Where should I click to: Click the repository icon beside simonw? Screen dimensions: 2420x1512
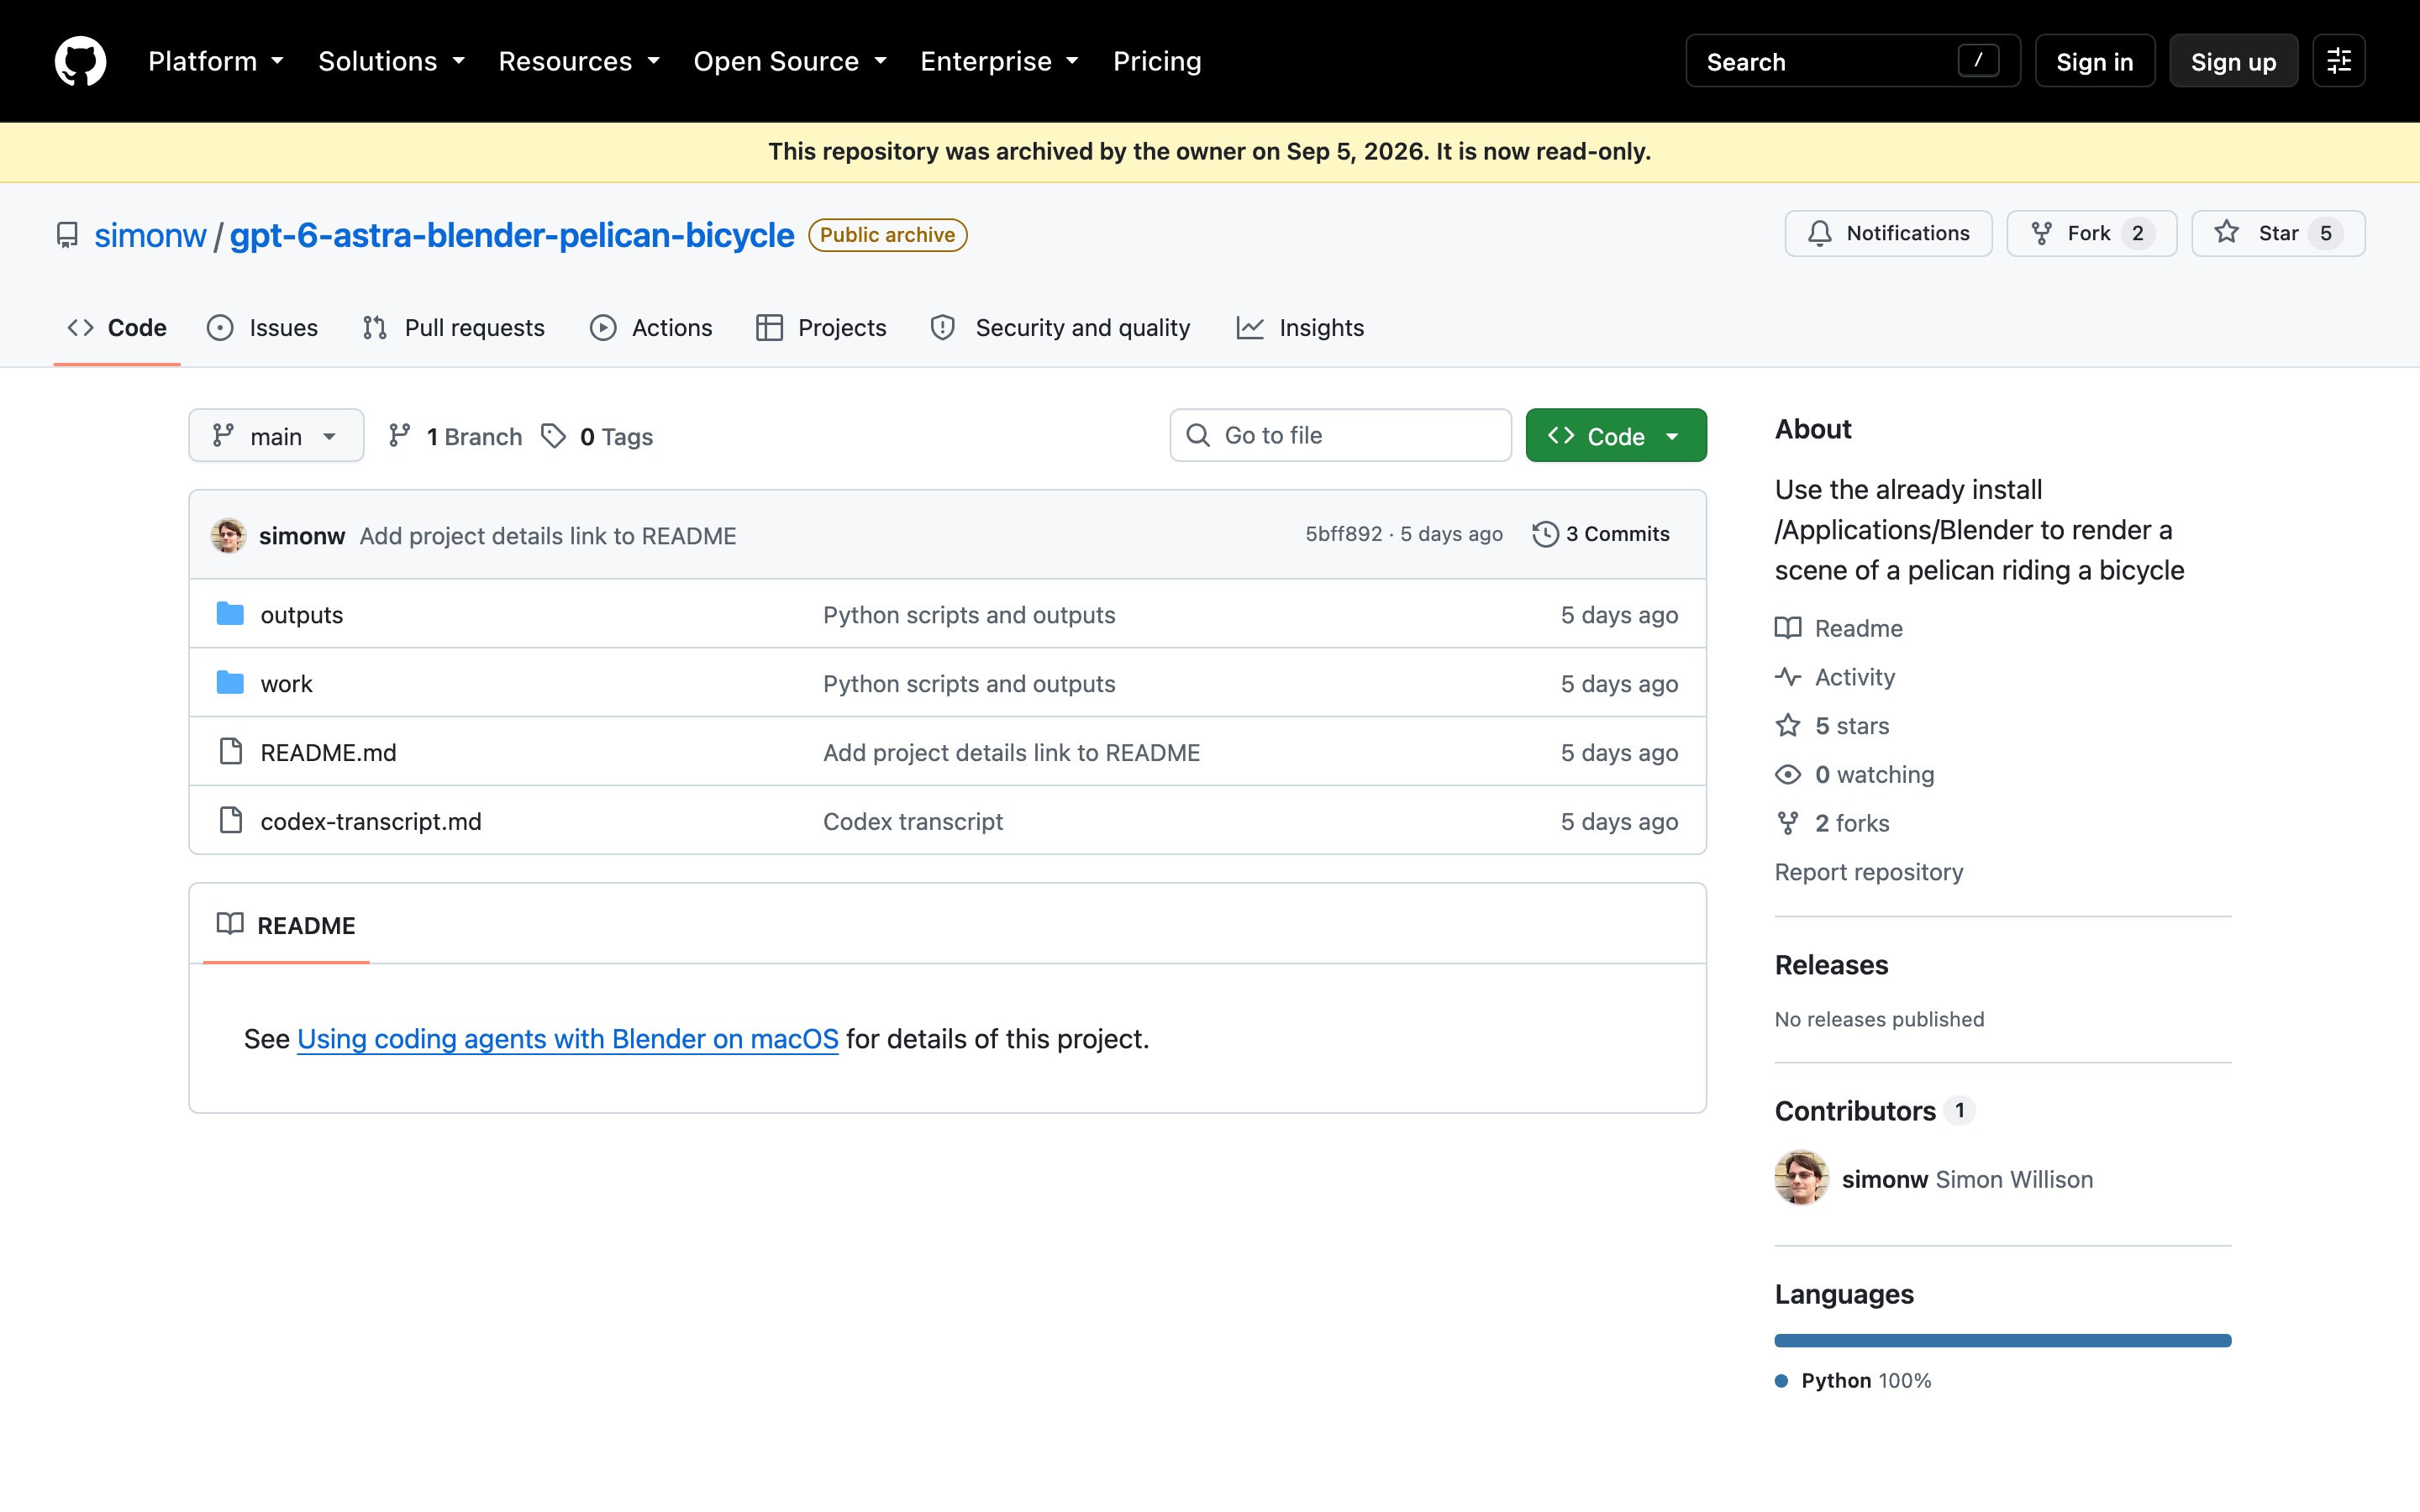pos(67,235)
